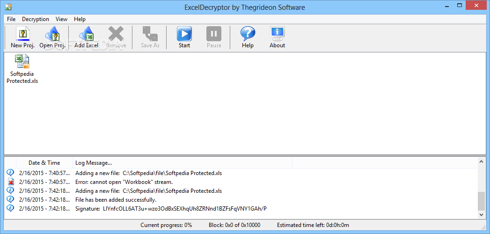This screenshot has height=234, width=490.
Task: Click the log panel scrollbar thumb
Action: coord(481,201)
